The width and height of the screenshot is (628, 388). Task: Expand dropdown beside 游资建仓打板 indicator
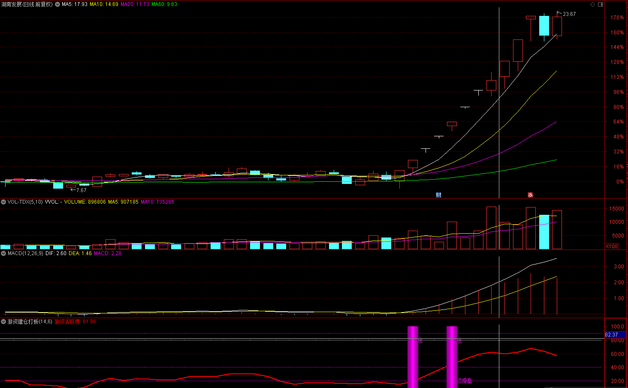click(3, 322)
